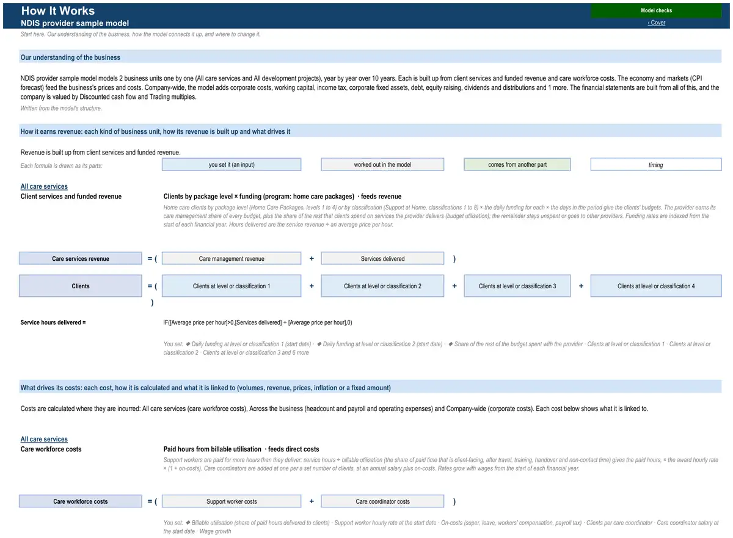Viewport: 733px width, 538px height.
Task: Click the Services delivered box
Action: pos(382,258)
